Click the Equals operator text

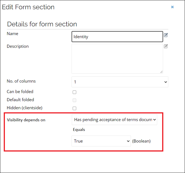(79, 130)
